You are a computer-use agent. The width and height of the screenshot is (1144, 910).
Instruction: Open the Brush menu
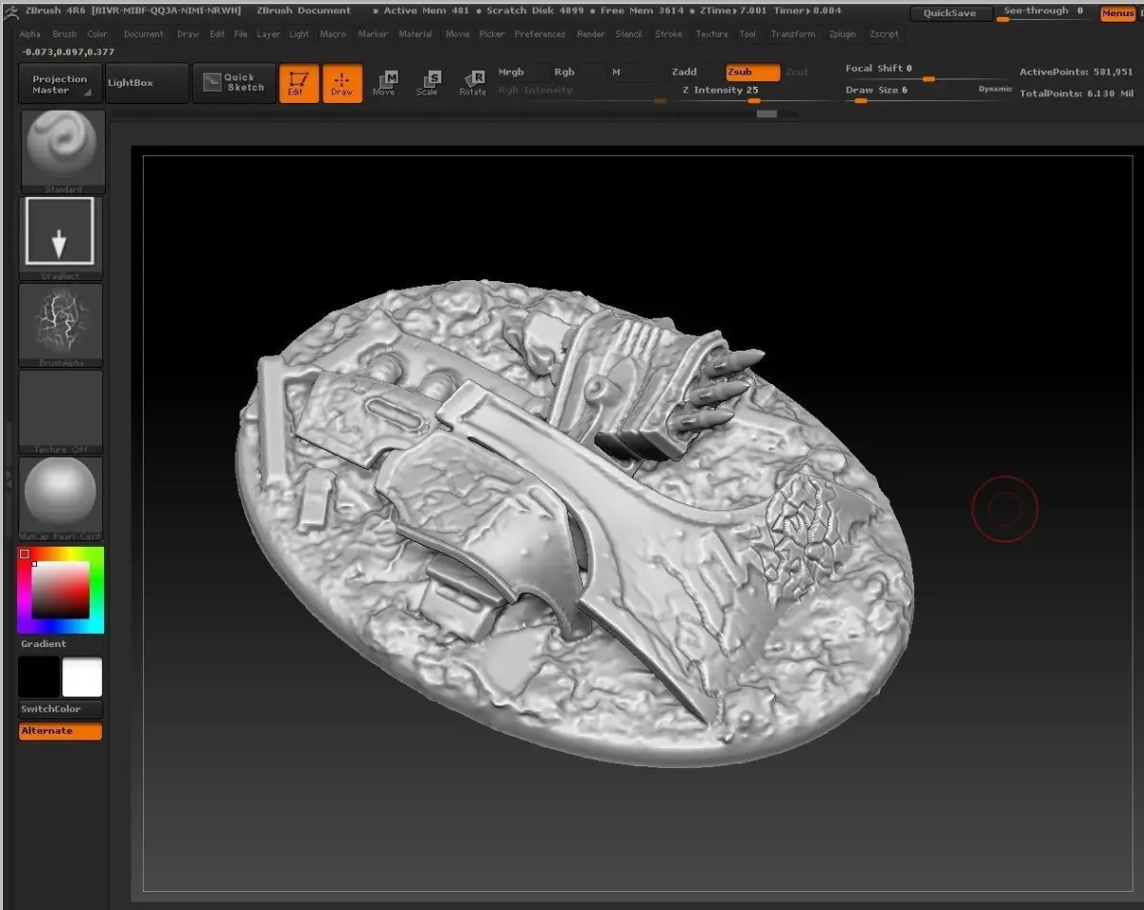click(64, 34)
